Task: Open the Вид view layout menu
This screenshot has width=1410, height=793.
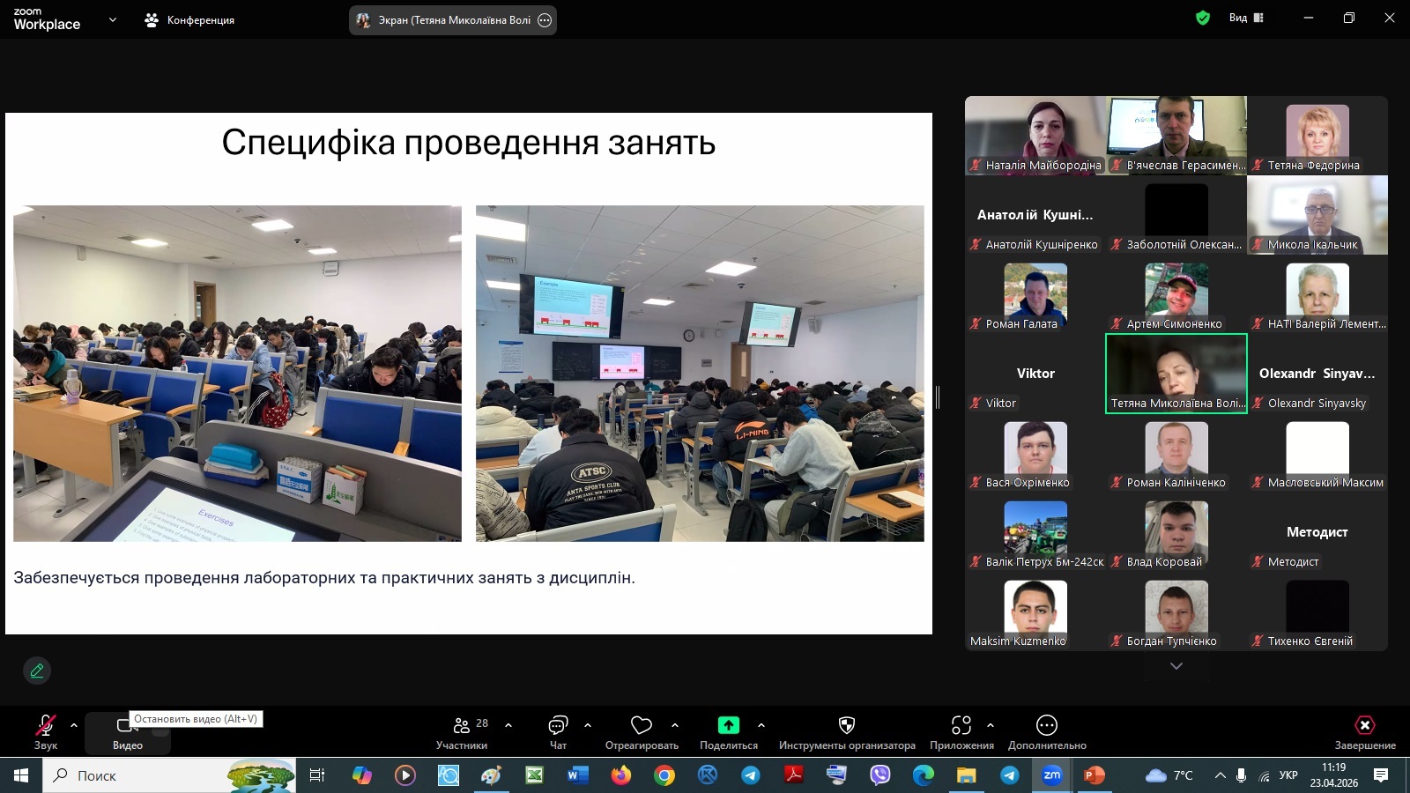Action: 1246,18
